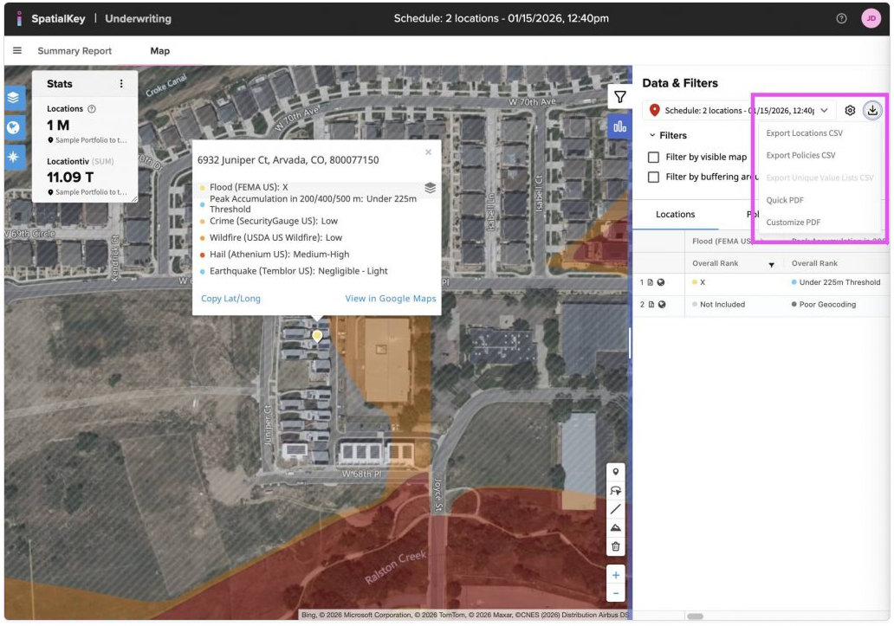Collapse the Filters section
894x626 pixels.
point(653,136)
